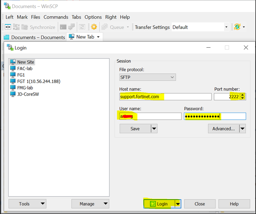
Task: Click the Help button in Login dialog
Action: [234, 204]
